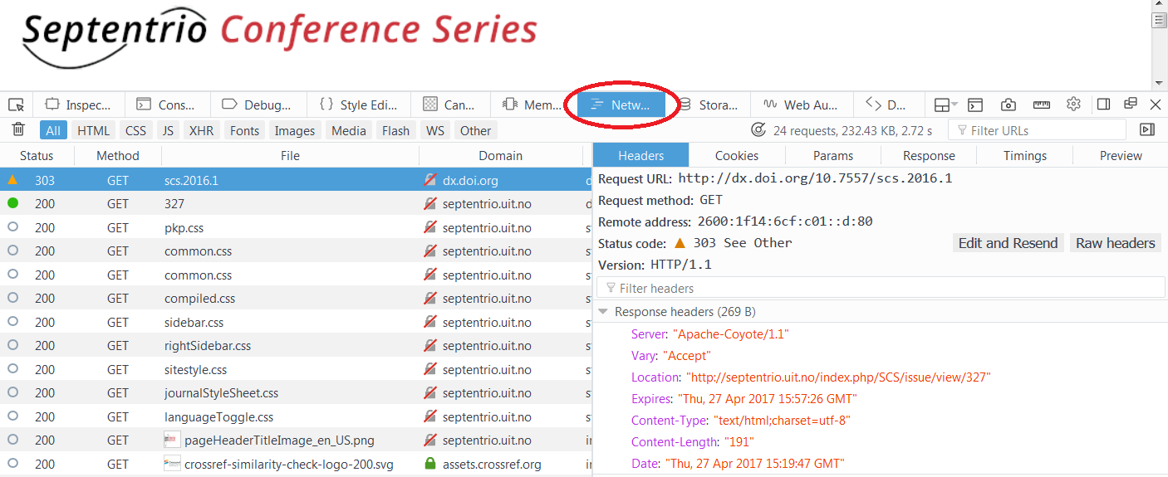Viewport: 1168px width, 477px height.
Task: Toggle the Media request filter
Action: coord(349,130)
